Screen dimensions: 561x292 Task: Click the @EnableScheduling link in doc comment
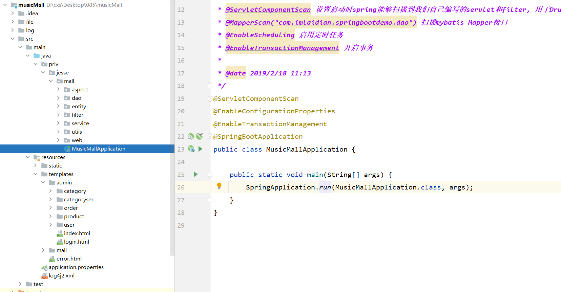(x=260, y=35)
